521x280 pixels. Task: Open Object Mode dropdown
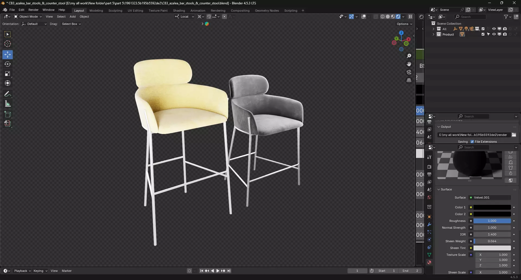click(28, 17)
